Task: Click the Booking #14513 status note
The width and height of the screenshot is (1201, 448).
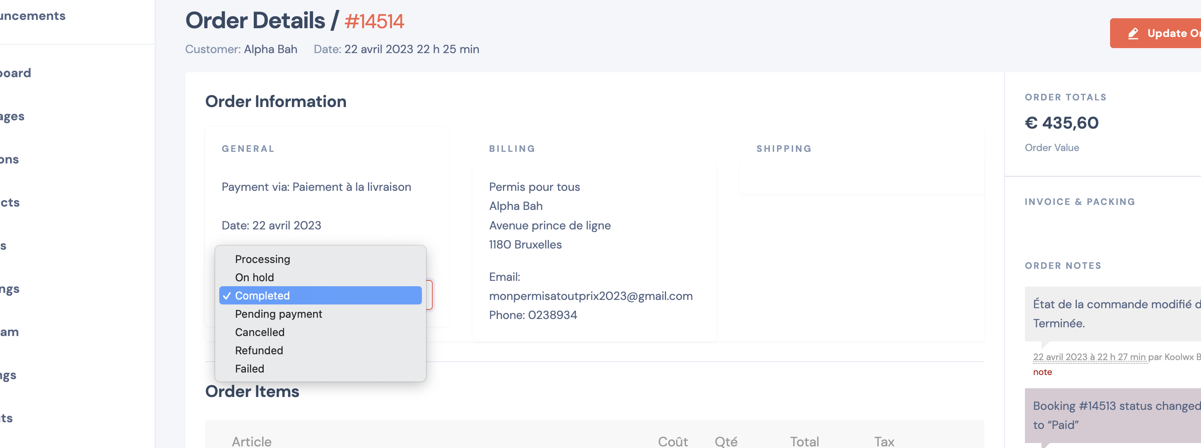Action: 1113,415
